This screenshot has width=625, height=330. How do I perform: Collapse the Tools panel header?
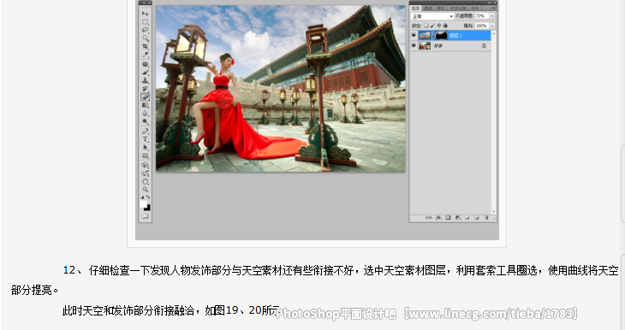pos(145,3)
